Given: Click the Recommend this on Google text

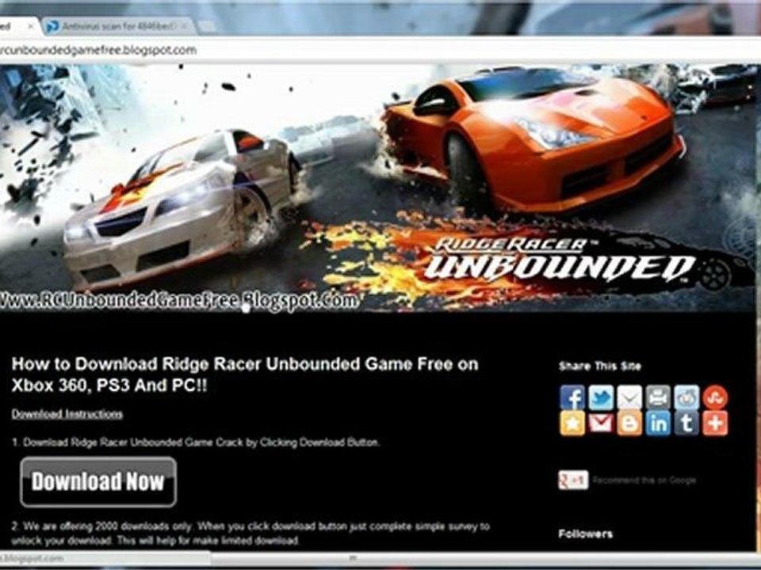Looking at the screenshot, I should click(644, 481).
